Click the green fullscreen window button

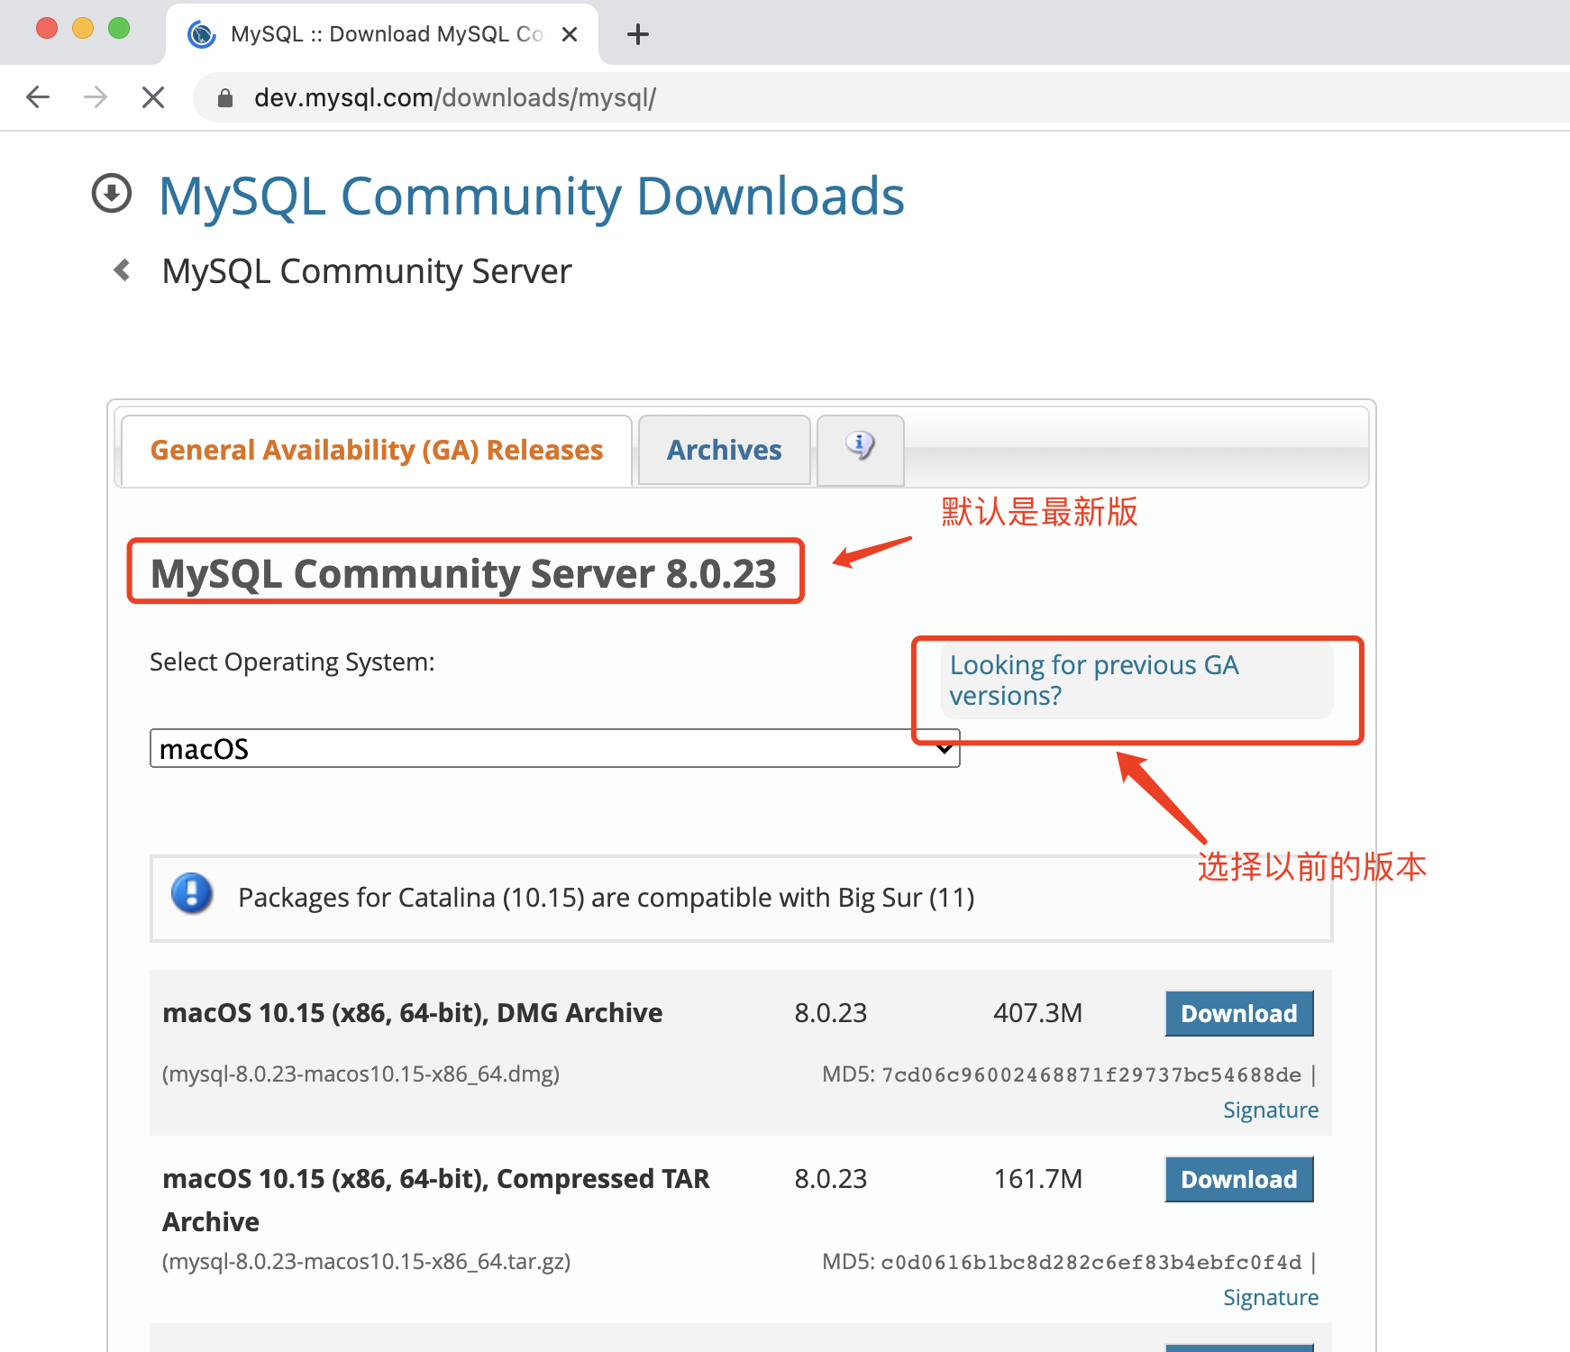(x=119, y=29)
